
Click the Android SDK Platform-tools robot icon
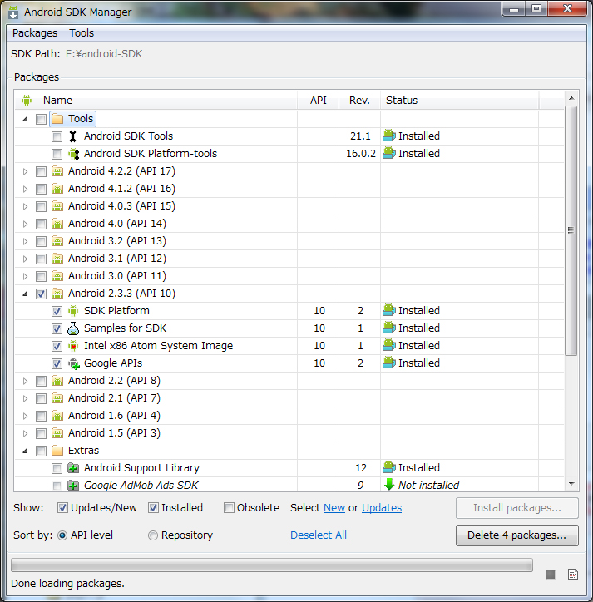coord(73,154)
